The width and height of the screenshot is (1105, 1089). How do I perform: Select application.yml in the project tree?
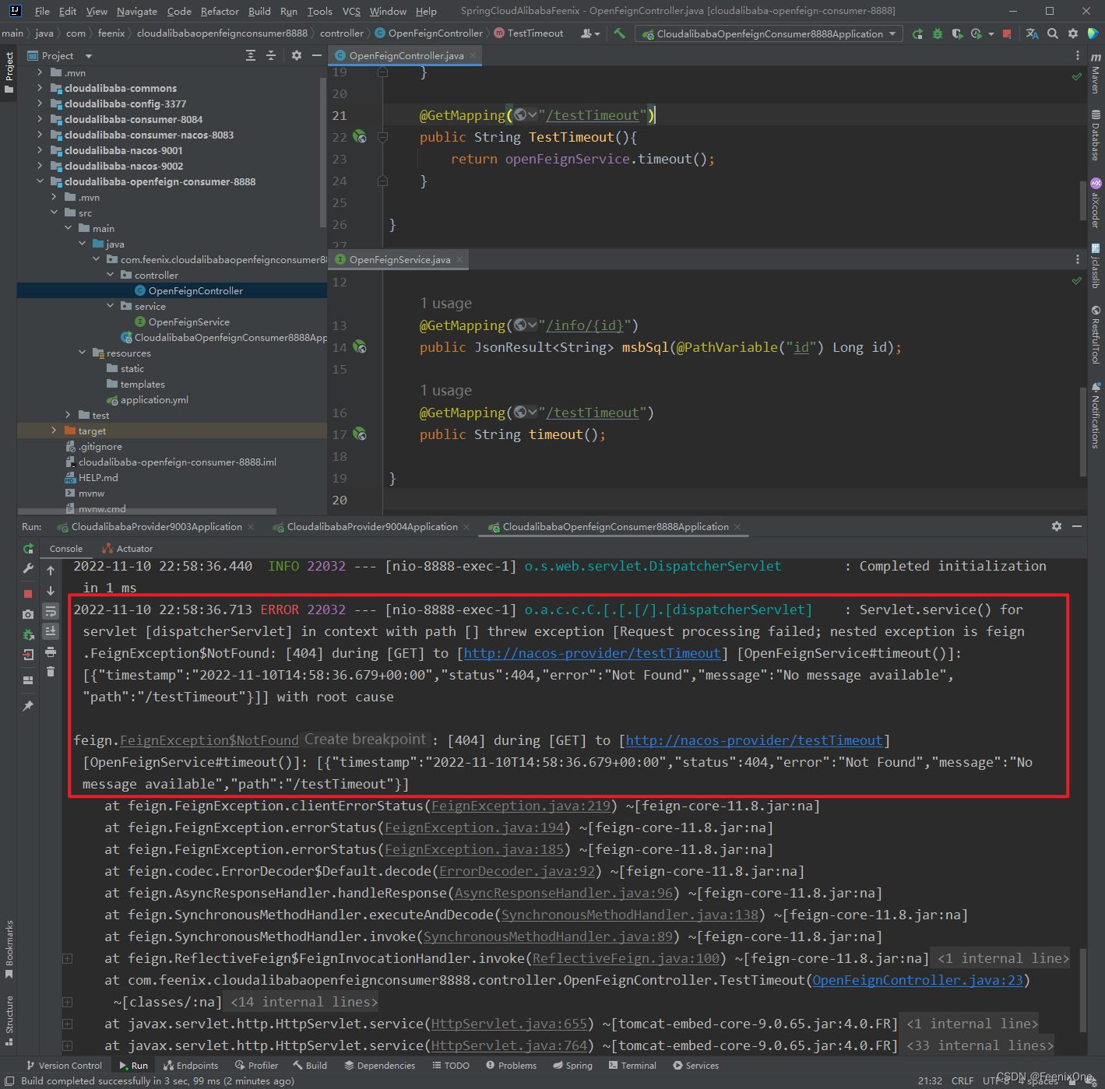click(x=154, y=399)
